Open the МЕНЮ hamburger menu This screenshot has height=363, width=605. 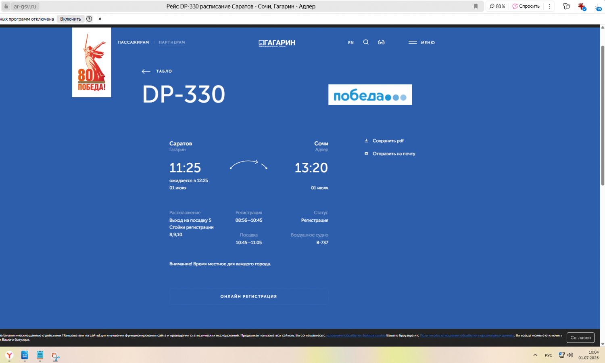[421, 42]
